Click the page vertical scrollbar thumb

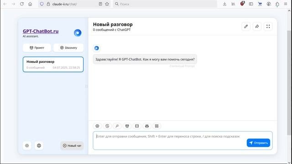289,82
